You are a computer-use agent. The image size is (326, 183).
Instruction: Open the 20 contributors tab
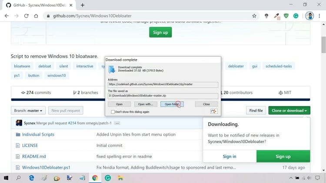pyautogui.click(x=236, y=93)
